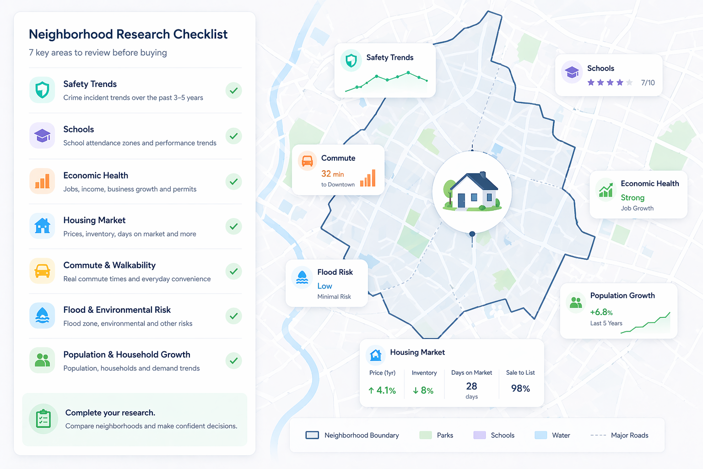Click the Neighborhood Research Checklist heading

click(128, 34)
